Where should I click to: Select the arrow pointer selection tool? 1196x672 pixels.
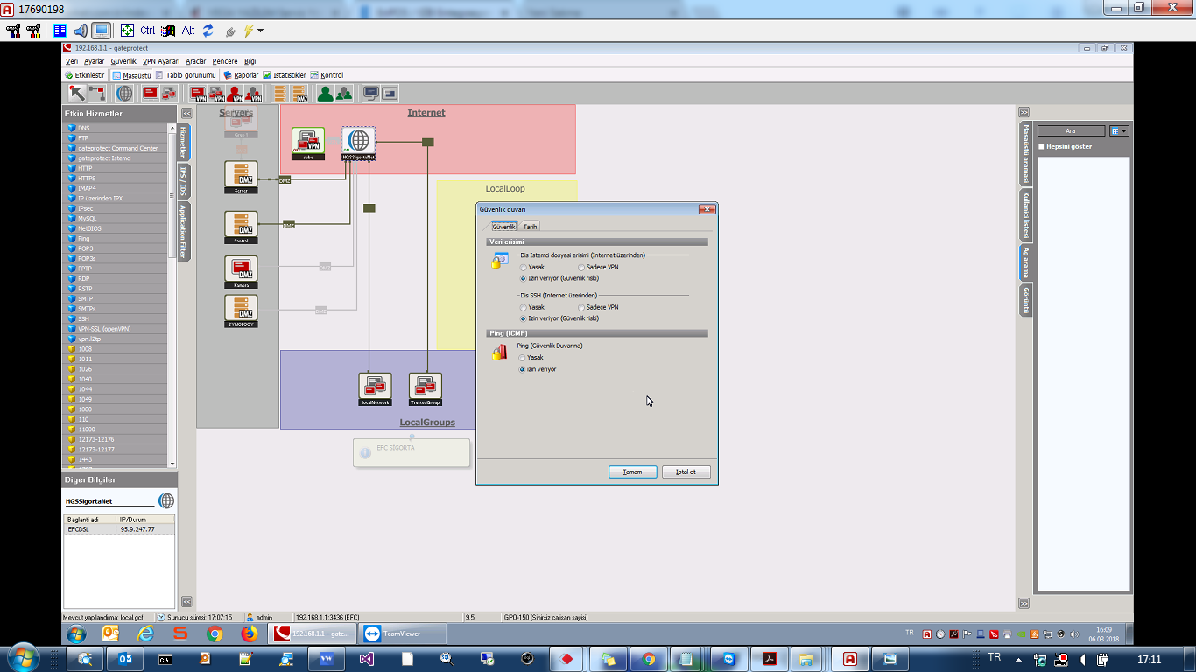77,94
